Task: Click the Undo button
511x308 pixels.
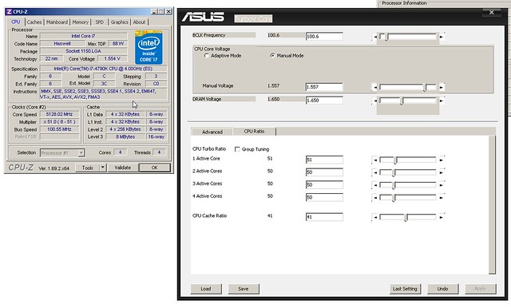Action: click(442, 289)
